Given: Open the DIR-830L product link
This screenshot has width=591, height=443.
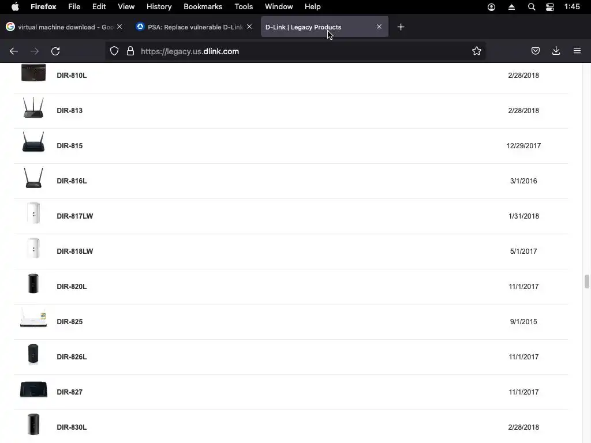Looking at the screenshot, I should coord(72,427).
